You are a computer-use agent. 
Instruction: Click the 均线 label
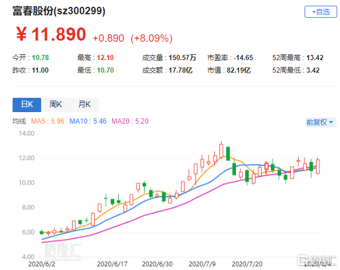pyautogui.click(x=19, y=121)
